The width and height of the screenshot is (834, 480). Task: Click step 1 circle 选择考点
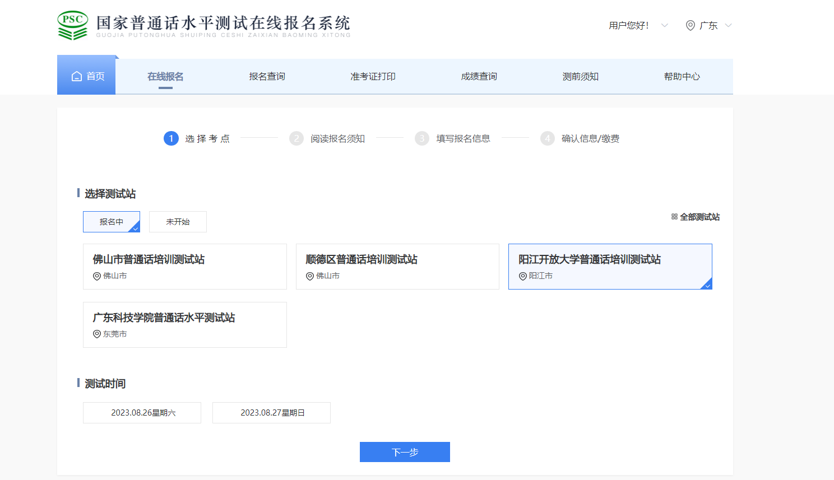pyautogui.click(x=171, y=138)
